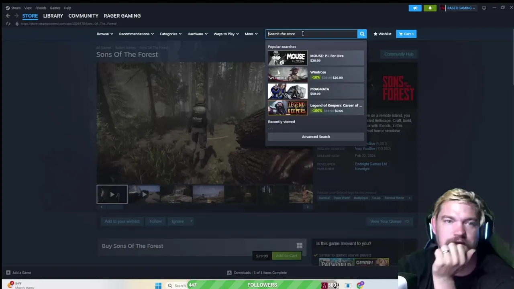Image resolution: width=514 pixels, height=289 pixels.
Task: Select the Windrose search suggestion
Action: coord(316,75)
